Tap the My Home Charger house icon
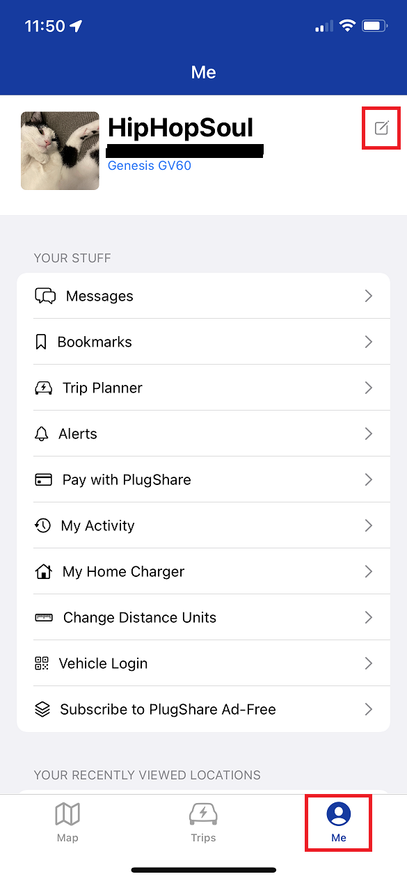Viewport: 407px width, 881px height. pyautogui.click(x=43, y=571)
